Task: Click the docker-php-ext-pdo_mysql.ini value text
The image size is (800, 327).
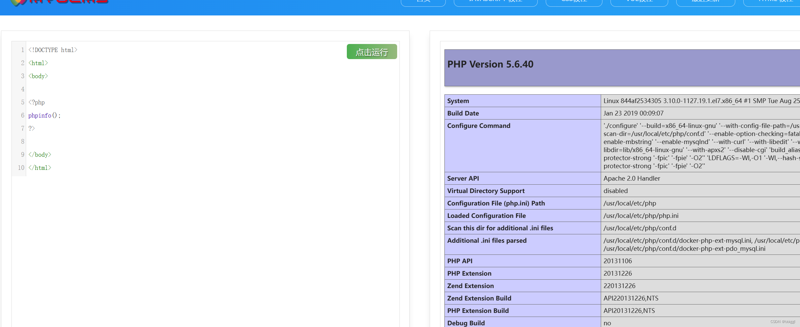Action: 685,248
